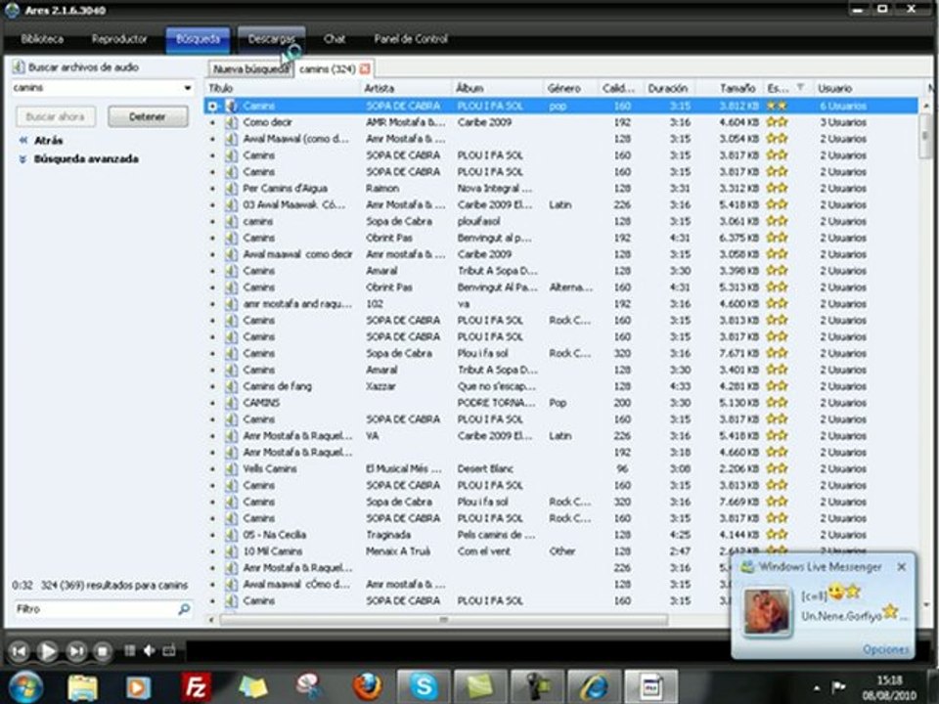Go to the Chat tab

[335, 39]
